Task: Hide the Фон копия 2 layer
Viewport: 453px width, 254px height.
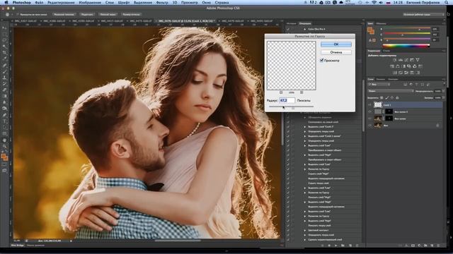Action: click(x=369, y=111)
